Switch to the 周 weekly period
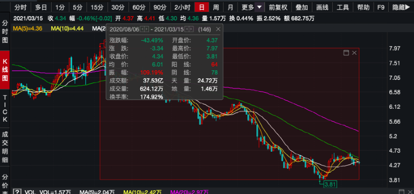This screenshot has height=194, width=414. pos(216,7)
